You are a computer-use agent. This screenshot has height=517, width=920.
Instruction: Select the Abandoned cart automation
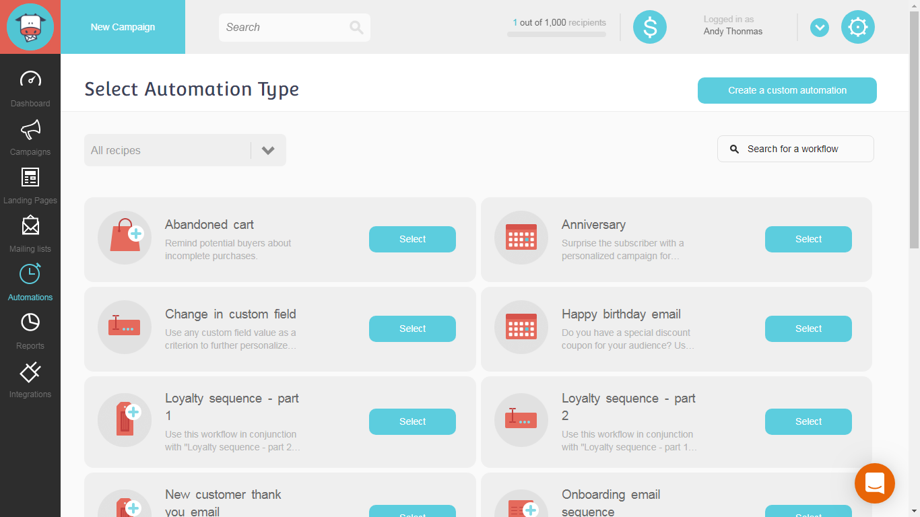pyautogui.click(x=412, y=239)
